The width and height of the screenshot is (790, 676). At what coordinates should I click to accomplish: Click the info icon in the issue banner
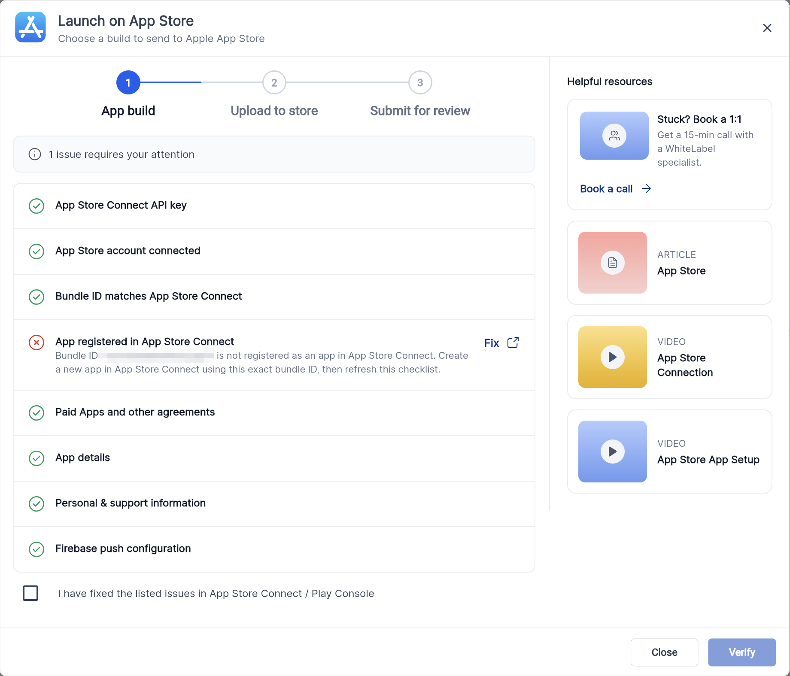(x=35, y=154)
